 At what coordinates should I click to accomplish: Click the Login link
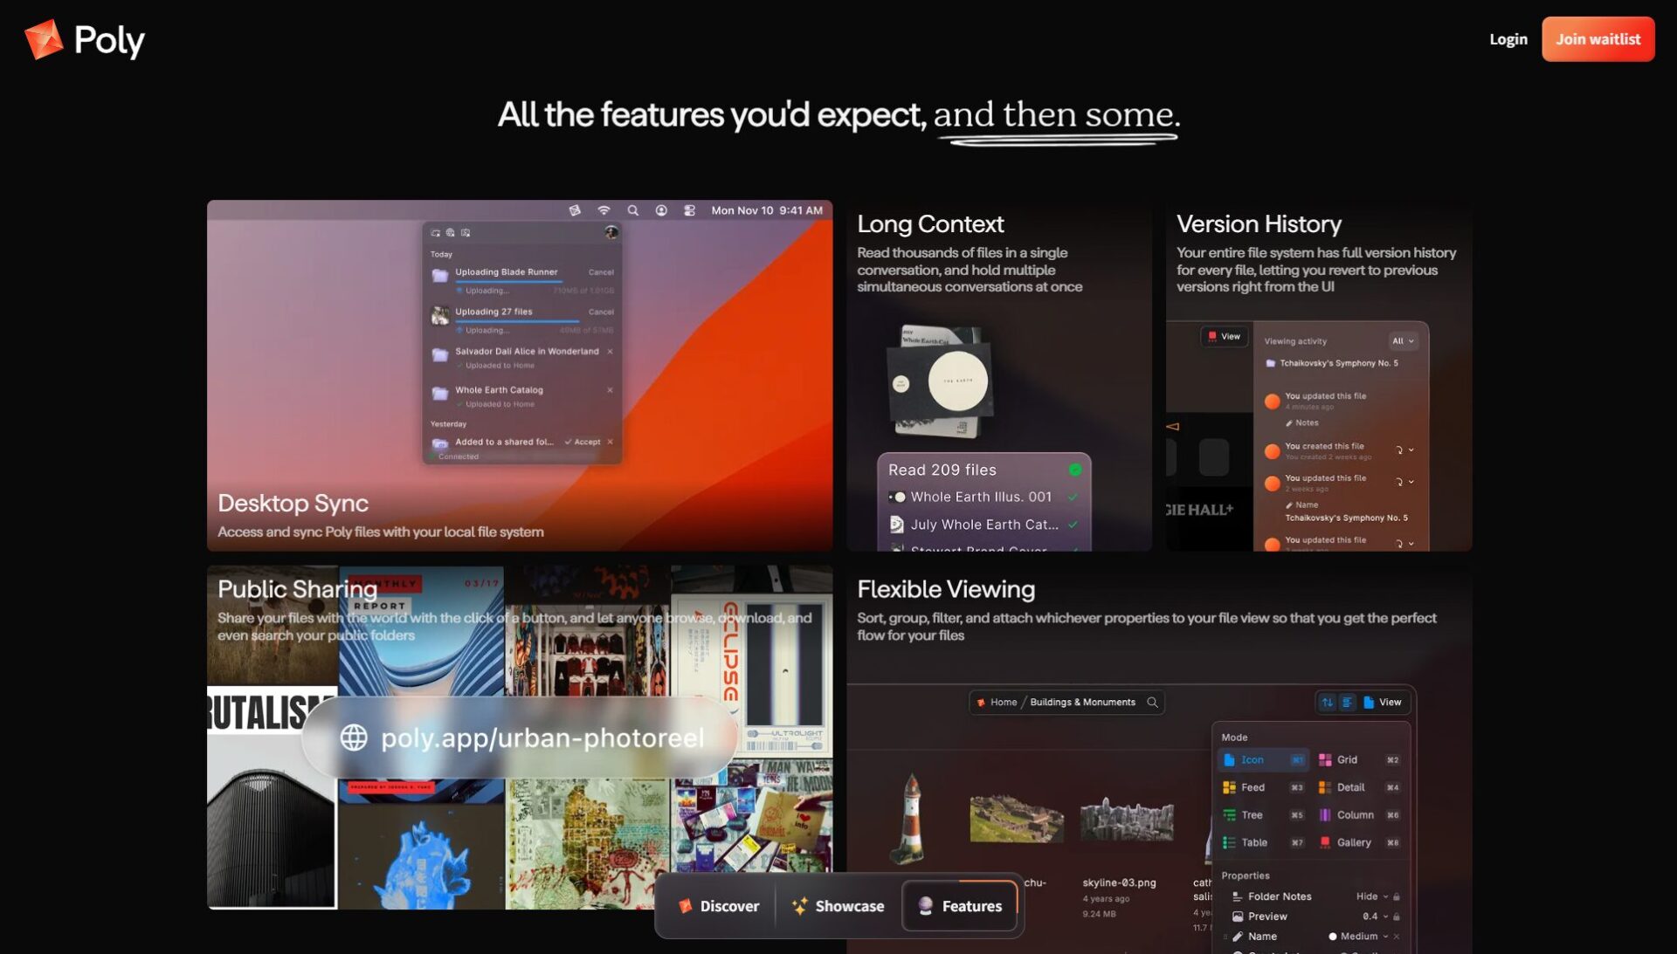pos(1508,39)
